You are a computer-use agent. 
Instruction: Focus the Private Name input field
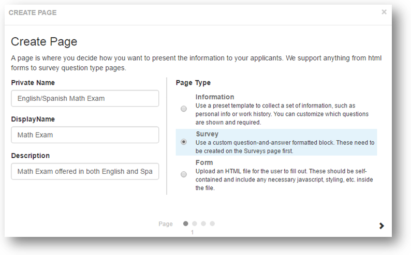[x=85, y=98]
